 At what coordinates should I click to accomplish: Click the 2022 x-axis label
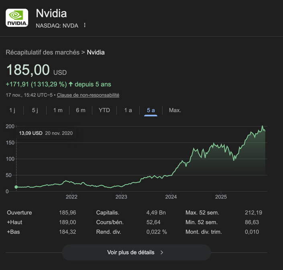pyautogui.click(x=71, y=197)
